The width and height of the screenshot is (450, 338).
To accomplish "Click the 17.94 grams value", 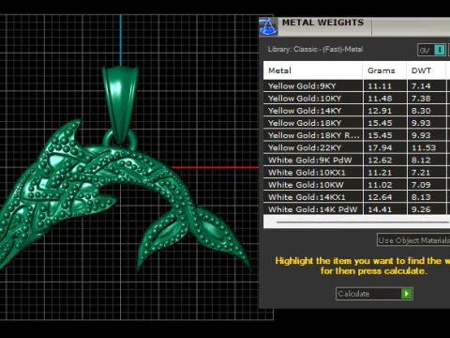I will coord(380,147).
